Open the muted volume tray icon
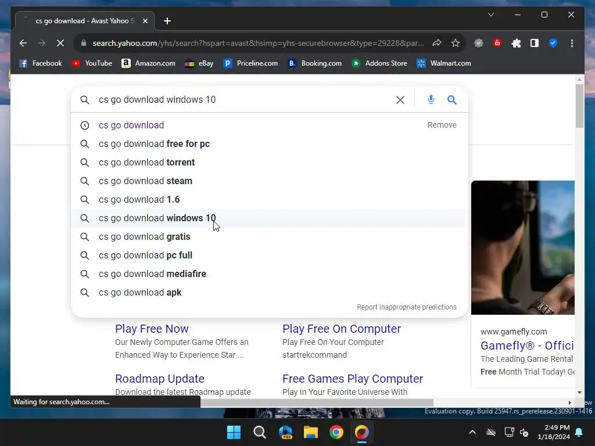This screenshot has width=595, height=446. (x=525, y=432)
